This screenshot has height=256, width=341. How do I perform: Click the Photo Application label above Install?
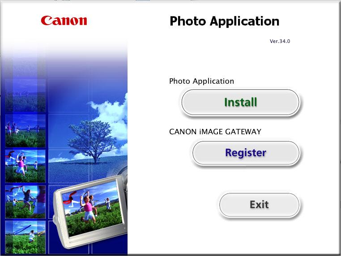(x=201, y=81)
